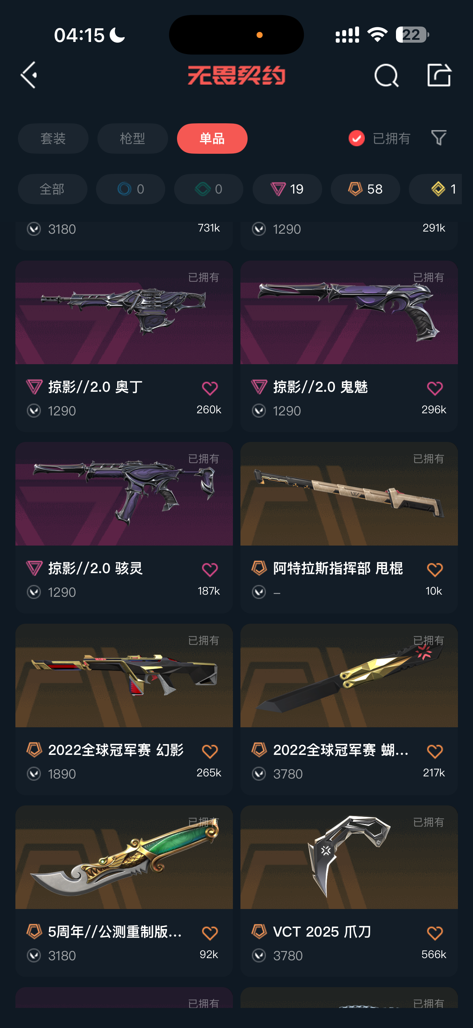This screenshot has width=473, height=1028.
Task: Toggle the 已拥有 owned checkbox
Action: click(357, 138)
